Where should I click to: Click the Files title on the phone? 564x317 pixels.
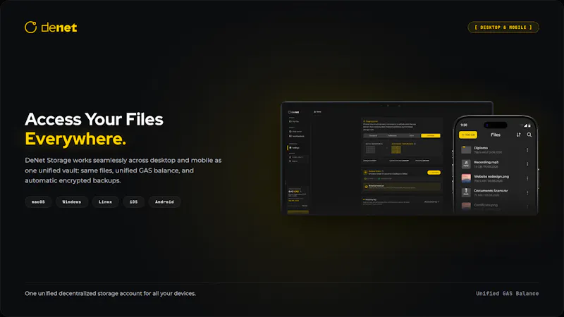496,135
